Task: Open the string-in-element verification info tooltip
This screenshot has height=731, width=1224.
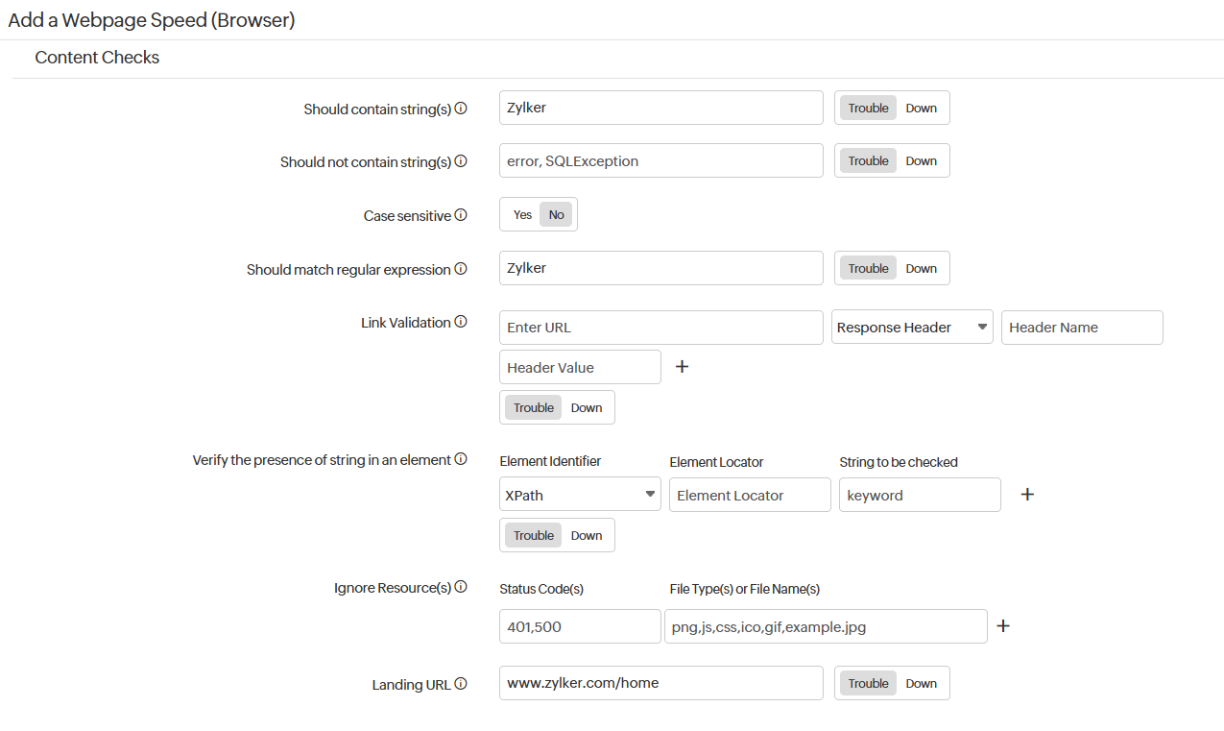Action: [x=462, y=459]
